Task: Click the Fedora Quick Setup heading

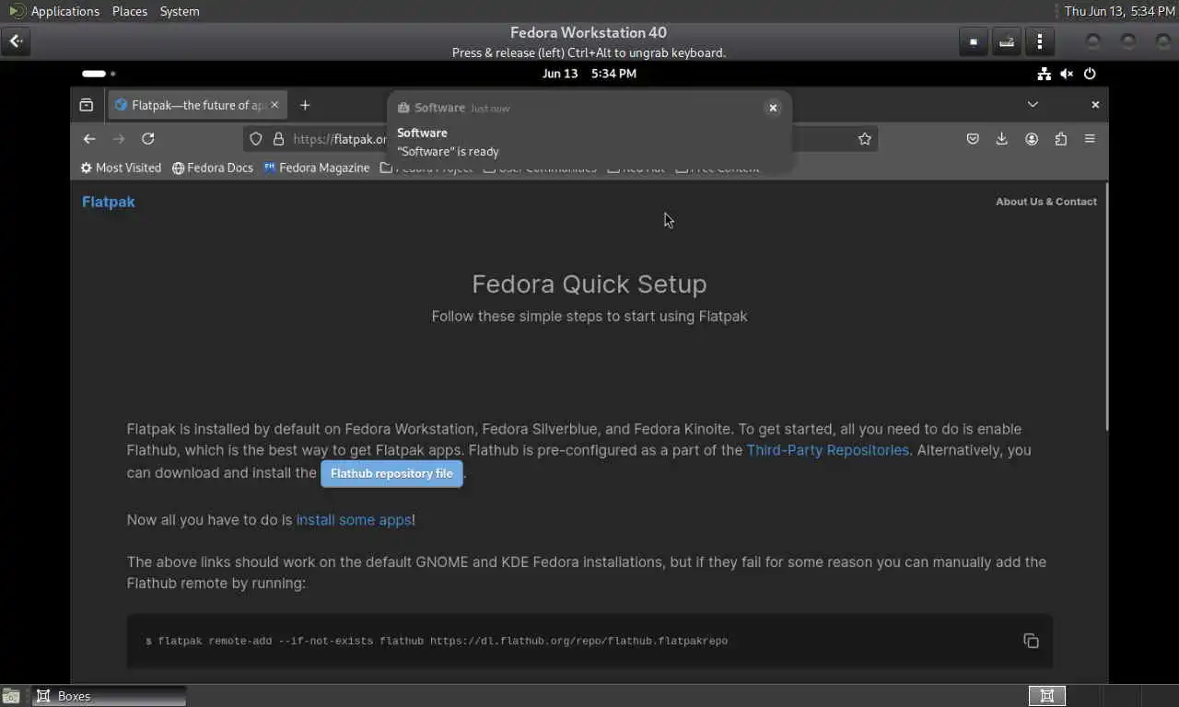Action: (589, 284)
